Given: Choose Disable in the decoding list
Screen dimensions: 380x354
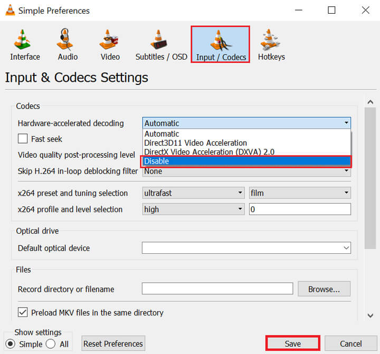Looking at the screenshot, I should 246,161.
